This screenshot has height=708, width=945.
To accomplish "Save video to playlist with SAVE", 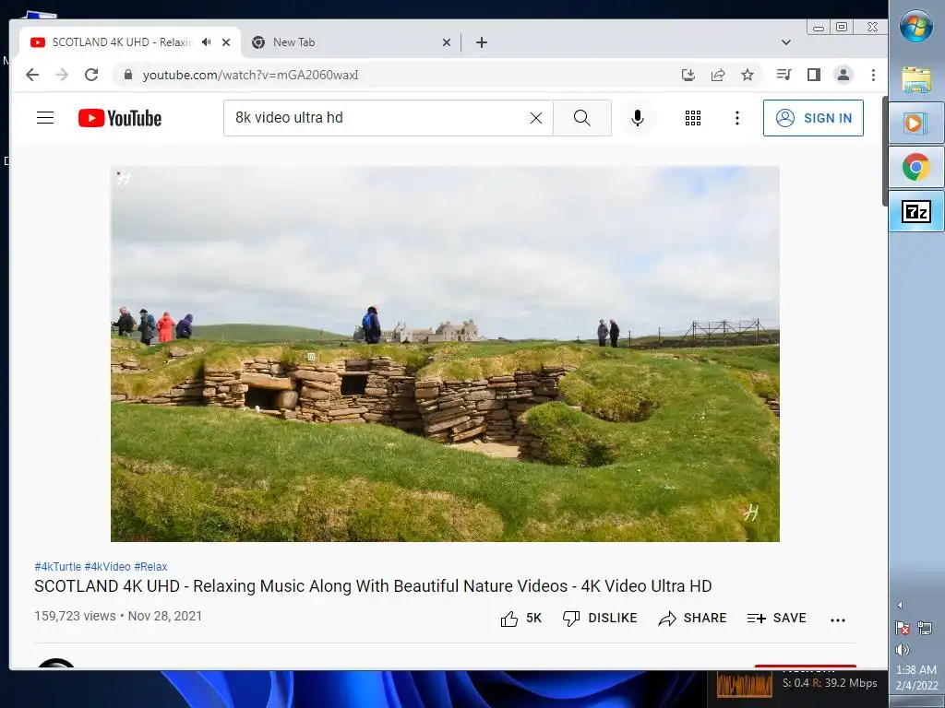I will pos(776,619).
